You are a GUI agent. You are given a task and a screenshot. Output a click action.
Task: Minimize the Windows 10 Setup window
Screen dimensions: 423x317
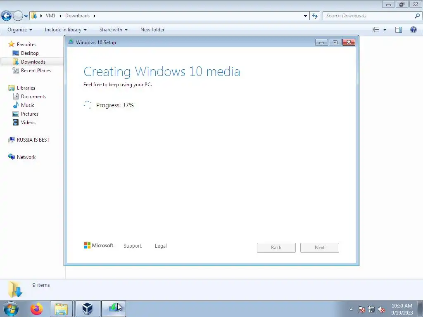pyautogui.click(x=321, y=43)
